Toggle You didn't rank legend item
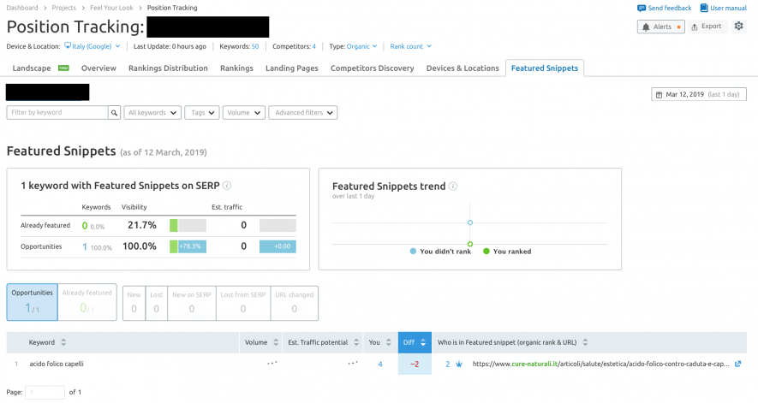The height and width of the screenshot is (403, 758). 440,252
